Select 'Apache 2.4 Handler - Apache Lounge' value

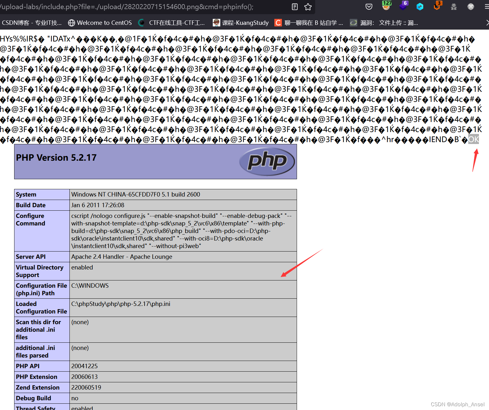(x=122, y=257)
